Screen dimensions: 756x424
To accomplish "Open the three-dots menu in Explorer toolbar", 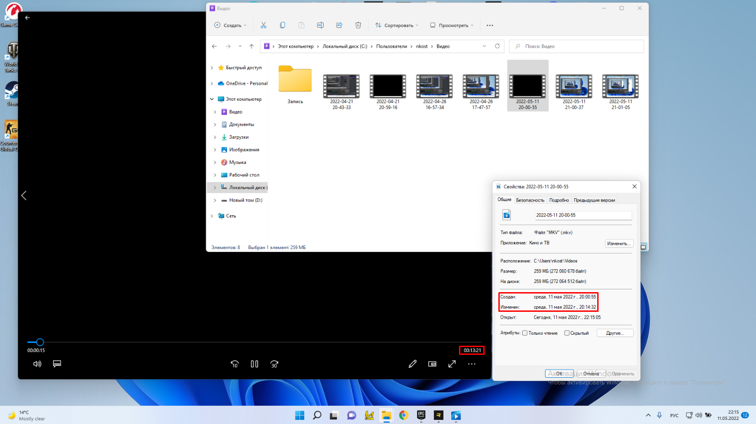I will tap(490, 25).
